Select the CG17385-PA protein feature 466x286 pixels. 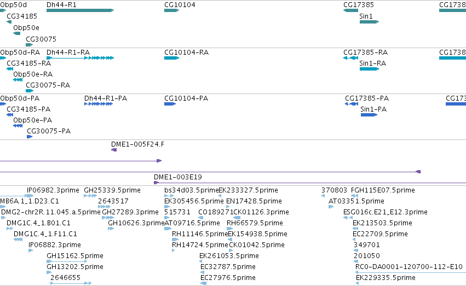(352, 104)
